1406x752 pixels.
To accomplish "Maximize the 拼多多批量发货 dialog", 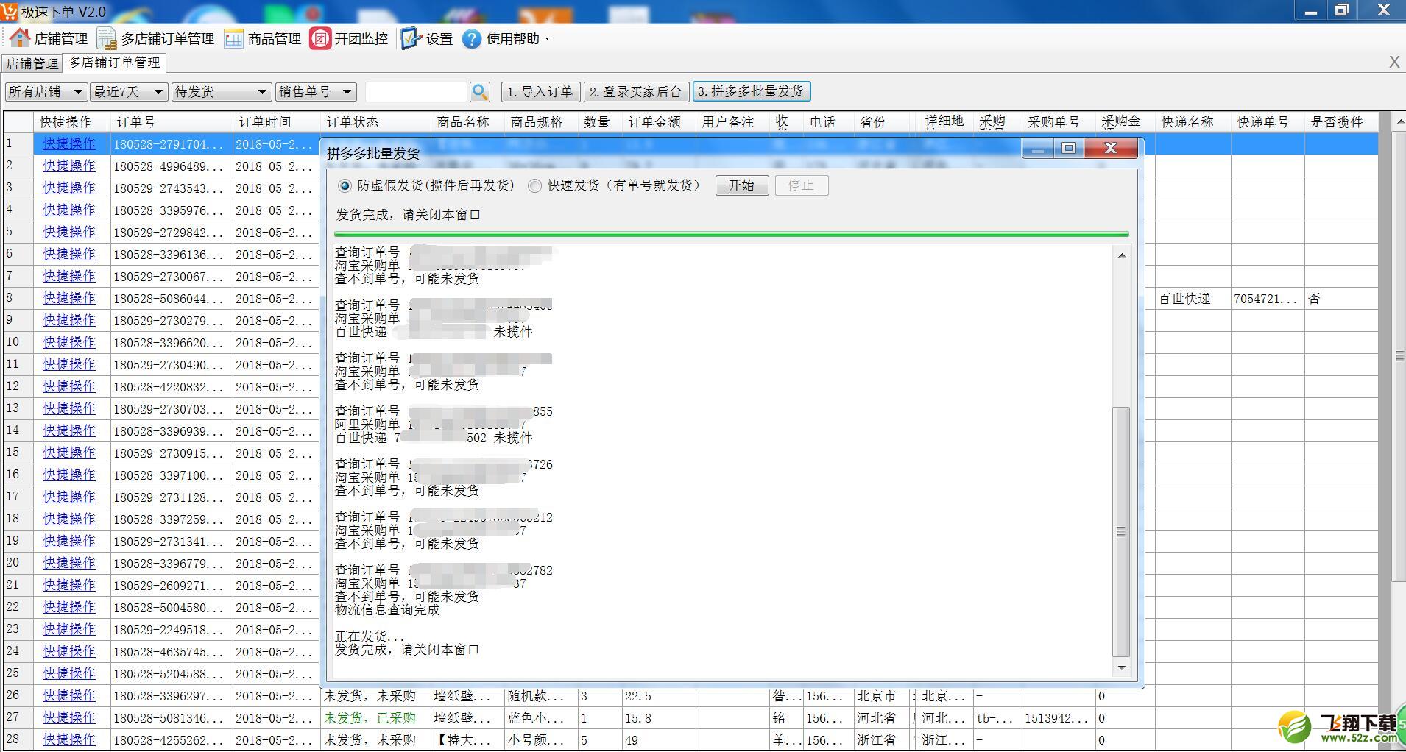I will click(1069, 149).
